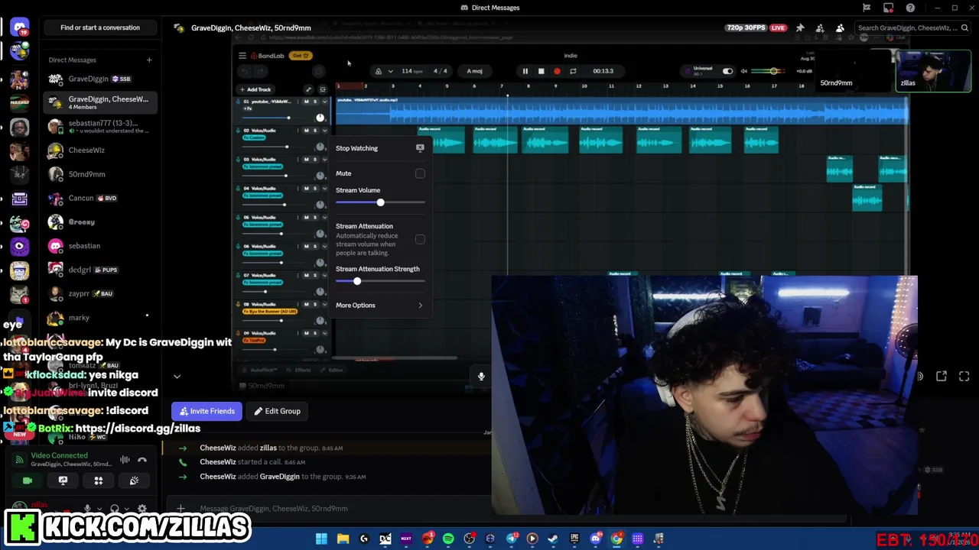Image resolution: width=979 pixels, height=550 pixels.
Task: Expand track 02 options chevron
Action: point(324,131)
